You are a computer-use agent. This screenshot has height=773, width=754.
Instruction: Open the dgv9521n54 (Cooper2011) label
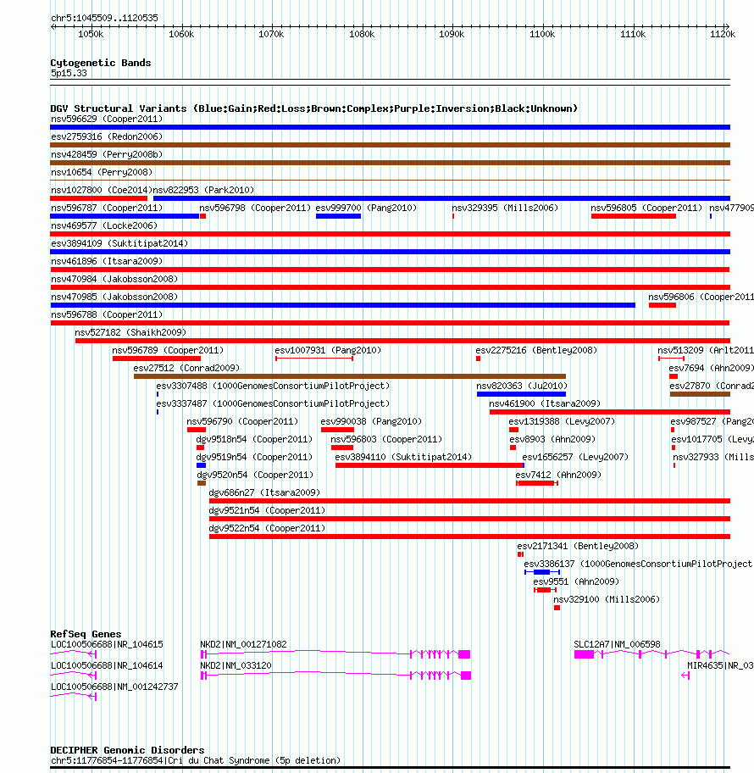click(267, 509)
